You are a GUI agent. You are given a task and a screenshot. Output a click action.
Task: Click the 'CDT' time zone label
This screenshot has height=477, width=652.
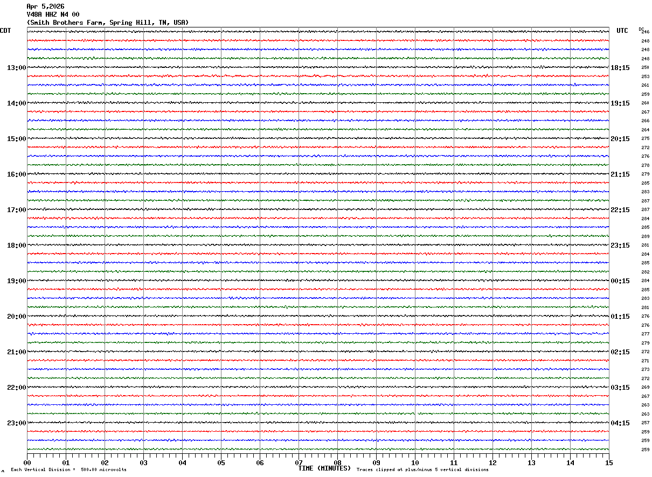(5, 31)
